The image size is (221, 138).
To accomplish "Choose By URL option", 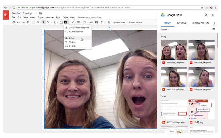I will pos(77,46).
